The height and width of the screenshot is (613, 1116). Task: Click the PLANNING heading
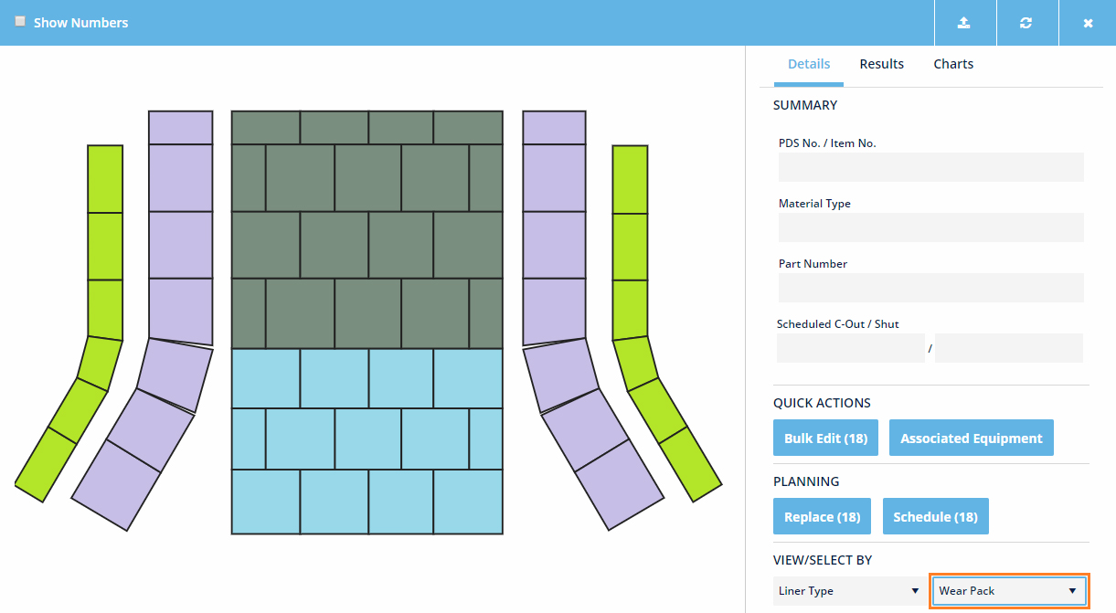[x=806, y=481]
